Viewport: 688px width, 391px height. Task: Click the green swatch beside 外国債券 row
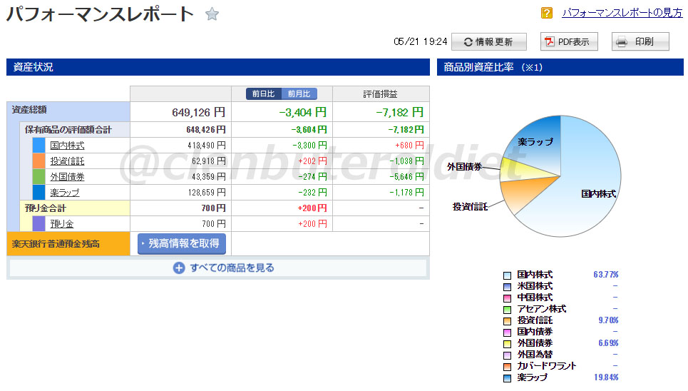[38, 177]
